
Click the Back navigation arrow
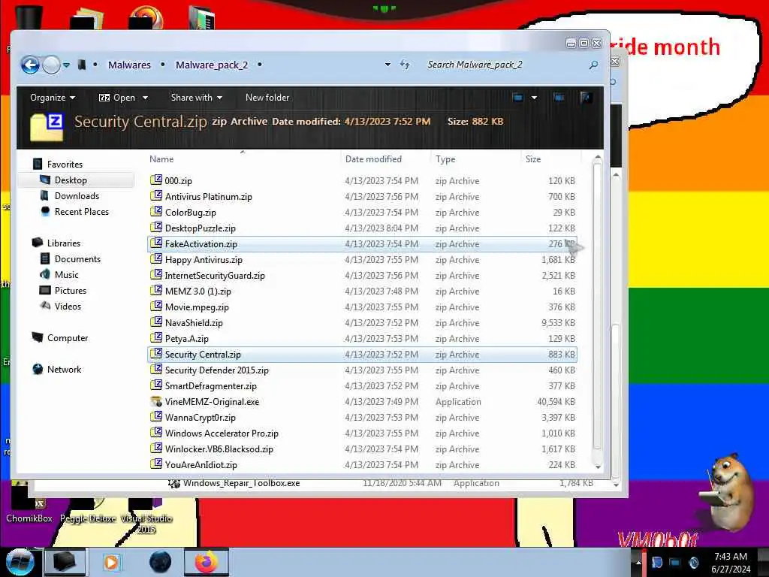pyautogui.click(x=30, y=65)
